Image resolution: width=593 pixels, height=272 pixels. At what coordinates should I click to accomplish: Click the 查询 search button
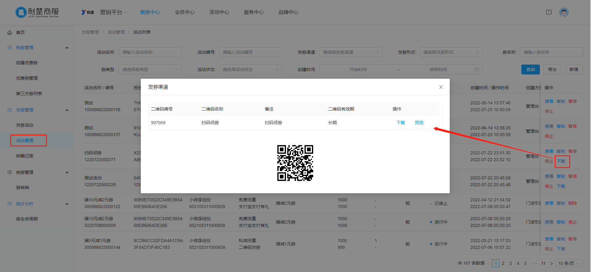[530, 69]
